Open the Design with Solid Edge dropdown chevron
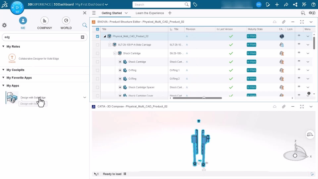 click(x=84, y=97)
